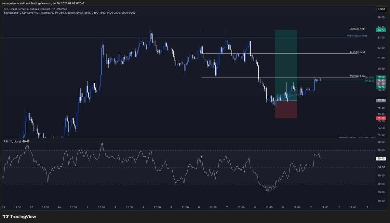Click the Jul month label on time axis

tap(59, 207)
